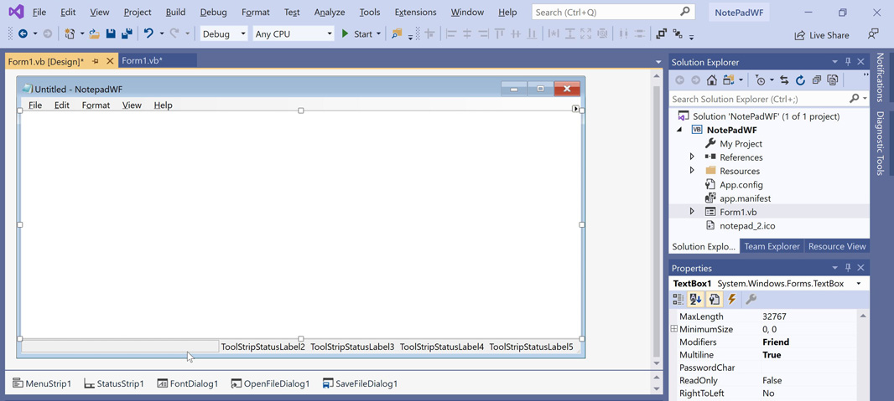This screenshot has width=894, height=401.
Task: Switch to the Team Explorer tab
Action: point(772,247)
